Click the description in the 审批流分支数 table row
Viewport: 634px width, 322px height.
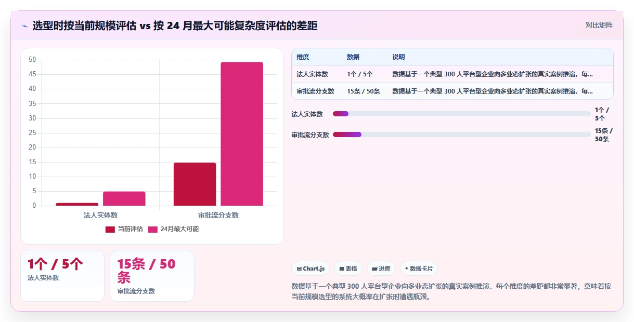coord(493,91)
